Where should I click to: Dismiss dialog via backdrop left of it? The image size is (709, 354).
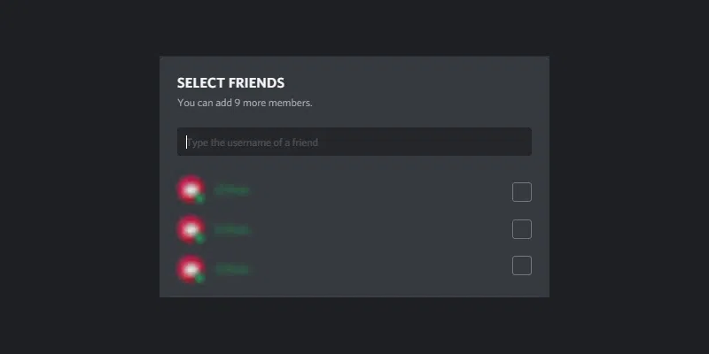point(80,177)
